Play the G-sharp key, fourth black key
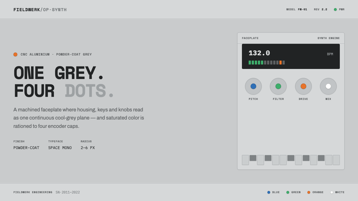Image resolution: width=358 pixels, height=201 pixels. tap(306, 158)
